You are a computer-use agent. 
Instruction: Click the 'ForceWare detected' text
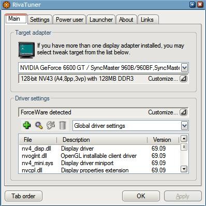coord(46,112)
